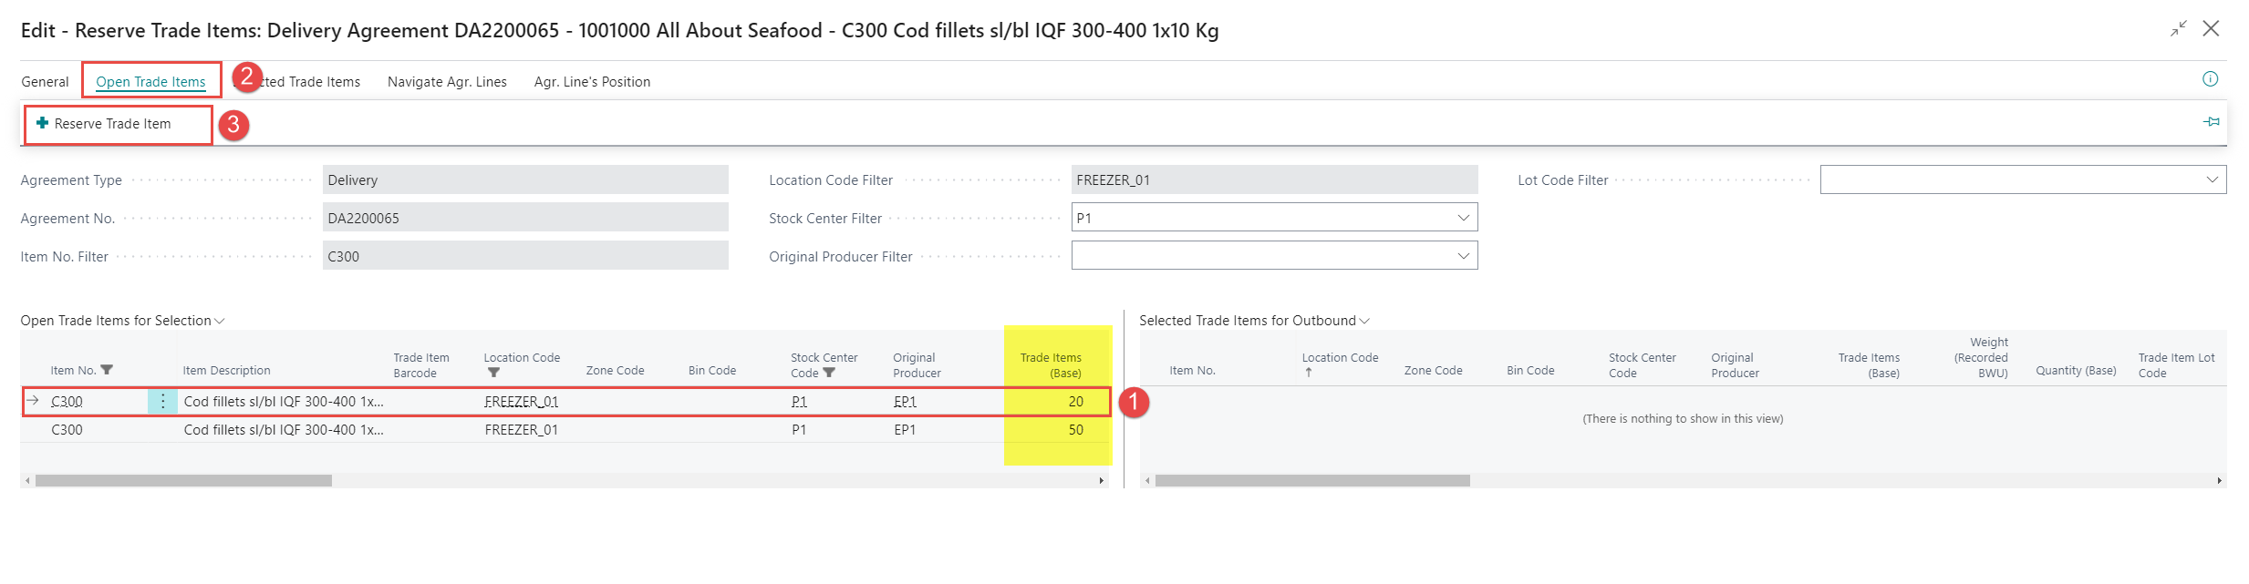Click the left grid horizontal scrollbar
Screen dimensions: 2249x584
coord(183,480)
